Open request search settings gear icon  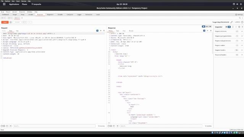(x=4, y=126)
